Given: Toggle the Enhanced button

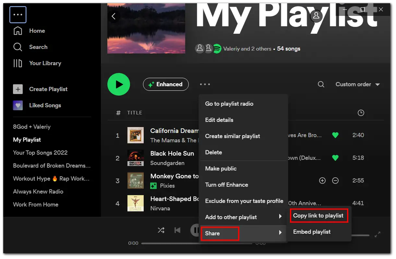Looking at the screenshot, I should (166, 84).
